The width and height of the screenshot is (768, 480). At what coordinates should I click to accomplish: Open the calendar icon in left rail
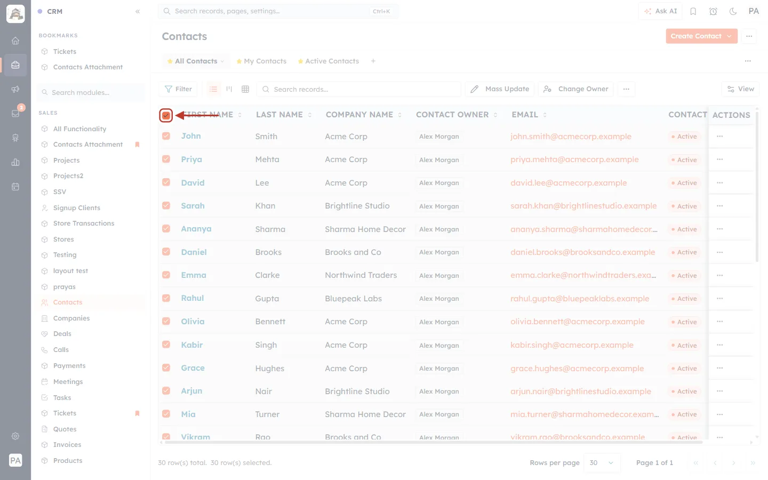coord(15,187)
